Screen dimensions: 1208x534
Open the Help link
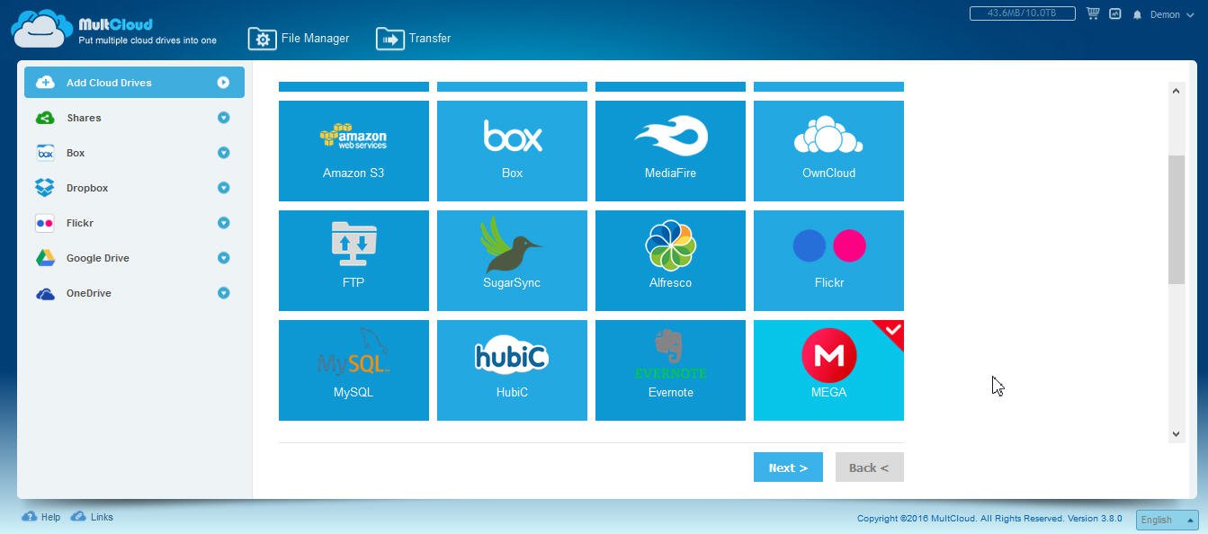coord(40,517)
